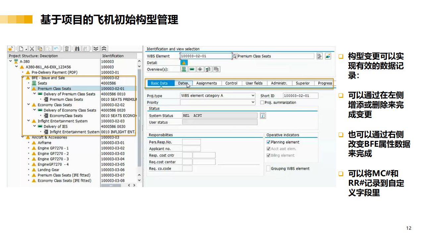The height and width of the screenshot is (238, 424).
Task: Click the Collapse All double-chevron-up icon
Action: 104,49
